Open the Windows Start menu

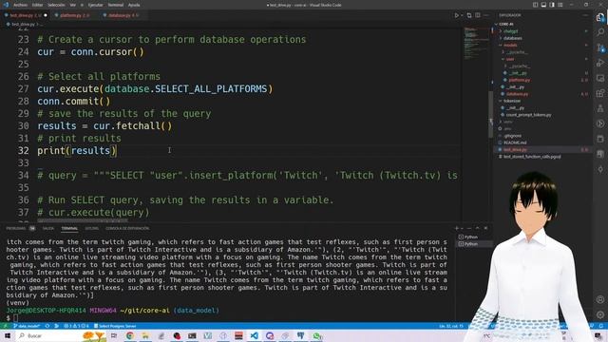coord(8,335)
